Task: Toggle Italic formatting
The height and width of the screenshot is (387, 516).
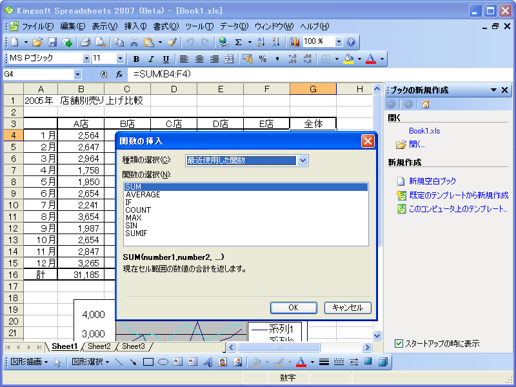Action: [151, 59]
